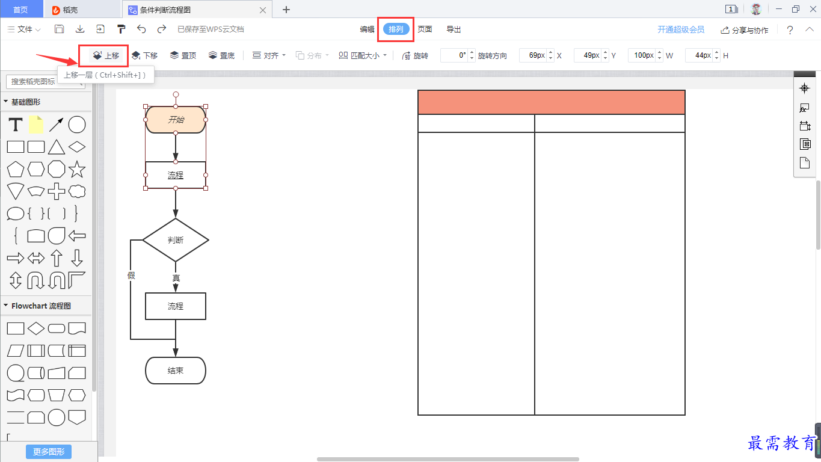This screenshot has width=821, height=462.
Task: Click the 上移 bring-forward button
Action: (x=106, y=55)
